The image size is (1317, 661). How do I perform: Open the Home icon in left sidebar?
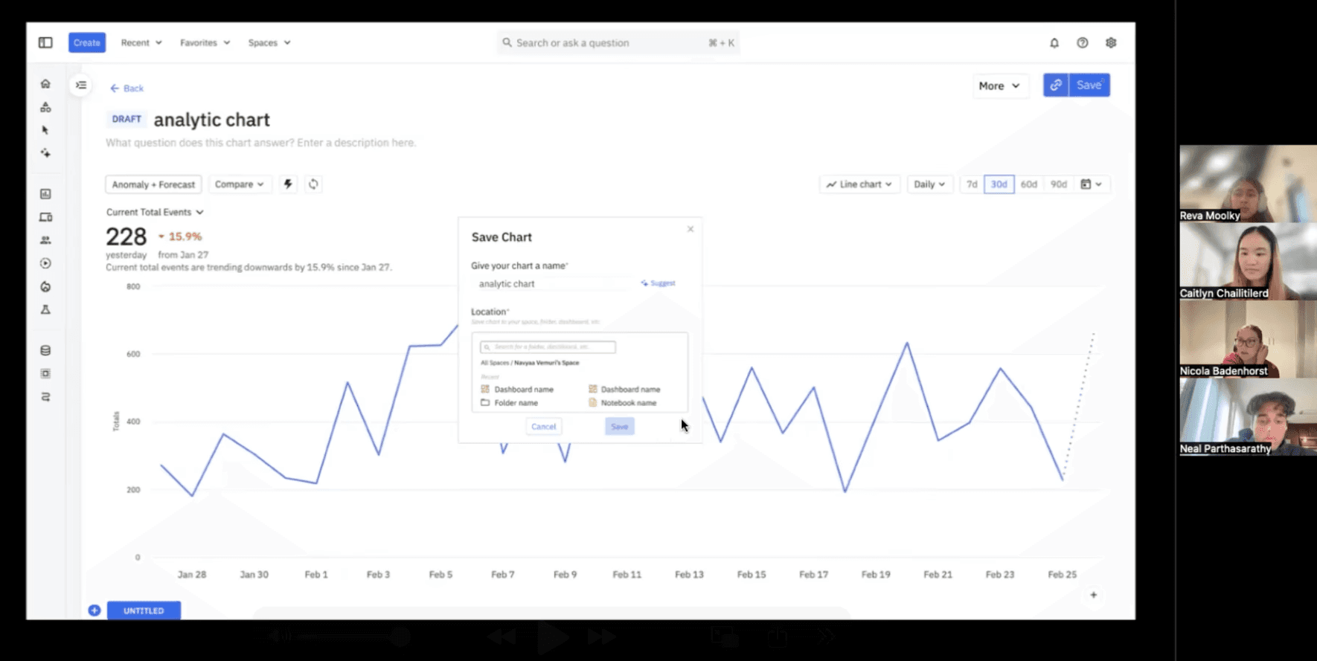click(45, 84)
